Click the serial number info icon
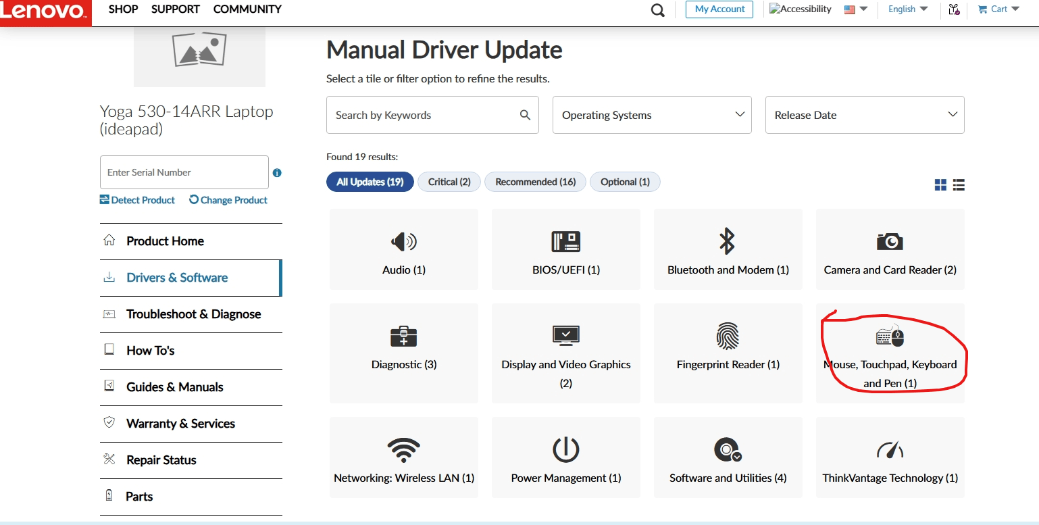 coord(277,173)
